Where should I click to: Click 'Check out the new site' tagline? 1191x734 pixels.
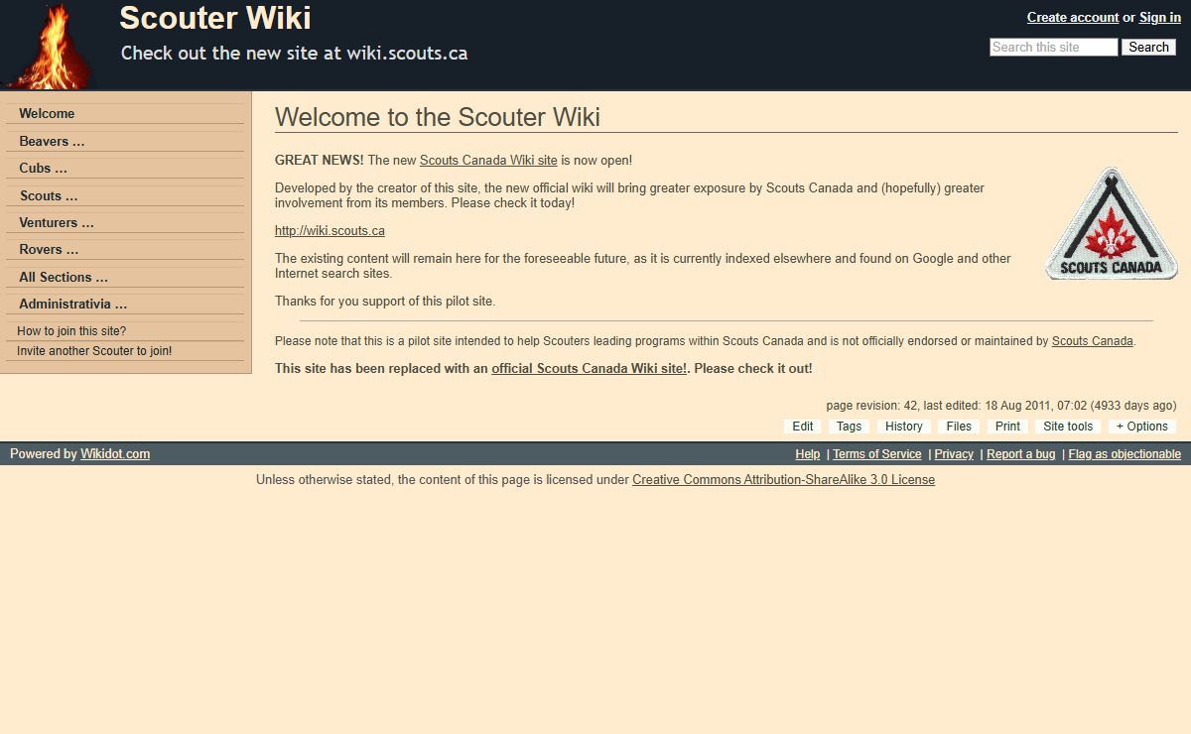click(295, 54)
